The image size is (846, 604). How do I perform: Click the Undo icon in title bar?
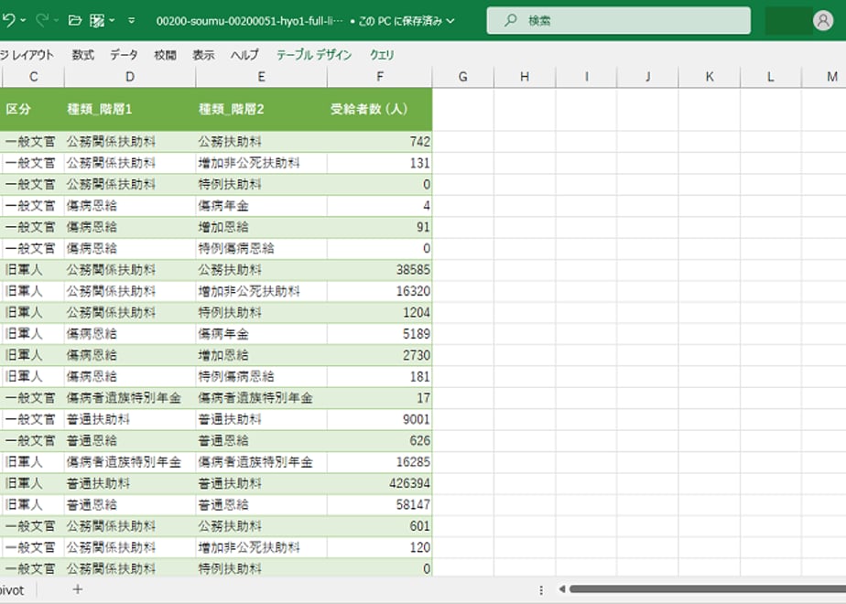pos(8,20)
